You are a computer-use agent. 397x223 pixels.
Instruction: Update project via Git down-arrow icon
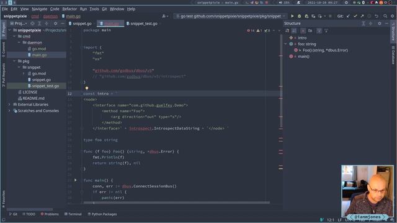[349, 16]
